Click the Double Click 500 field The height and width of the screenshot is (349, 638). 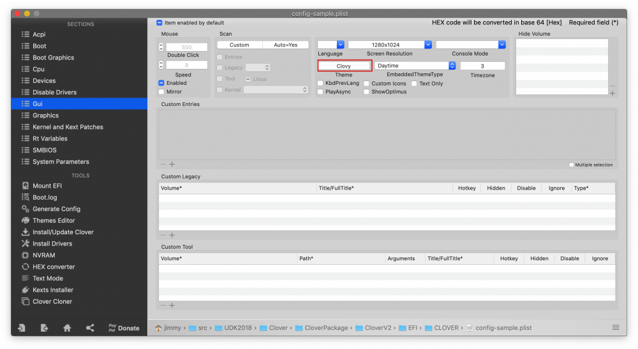(x=187, y=47)
